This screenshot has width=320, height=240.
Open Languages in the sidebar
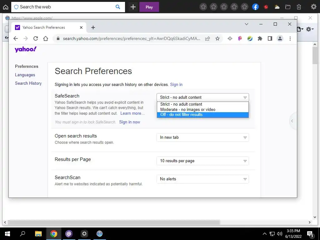click(25, 75)
